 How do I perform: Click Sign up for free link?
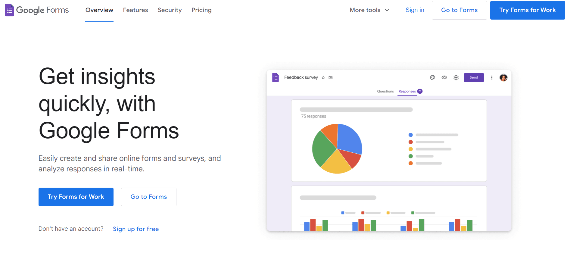click(x=136, y=229)
